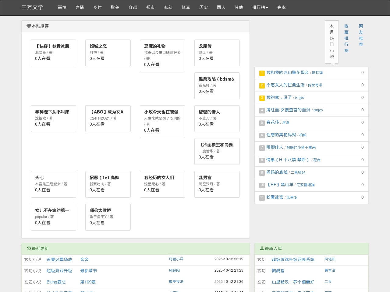390x292 pixels.
Task: Select the 穿越 navigation item
Action: (133, 7)
